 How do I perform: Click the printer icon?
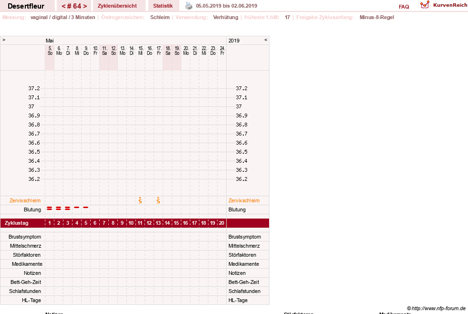(x=189, y=6)
